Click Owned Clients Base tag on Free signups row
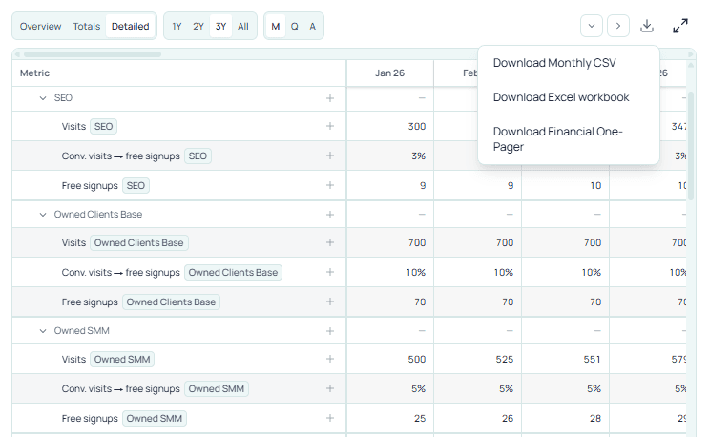709x437 pixels. coord(171,302)
